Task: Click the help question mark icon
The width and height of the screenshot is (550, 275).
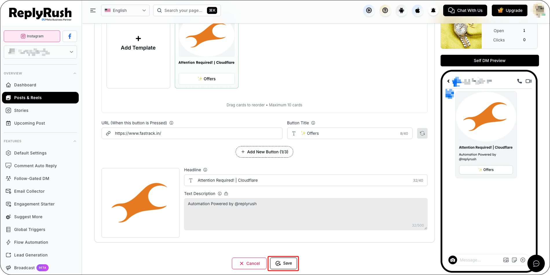Action: (x=385, y=10)
